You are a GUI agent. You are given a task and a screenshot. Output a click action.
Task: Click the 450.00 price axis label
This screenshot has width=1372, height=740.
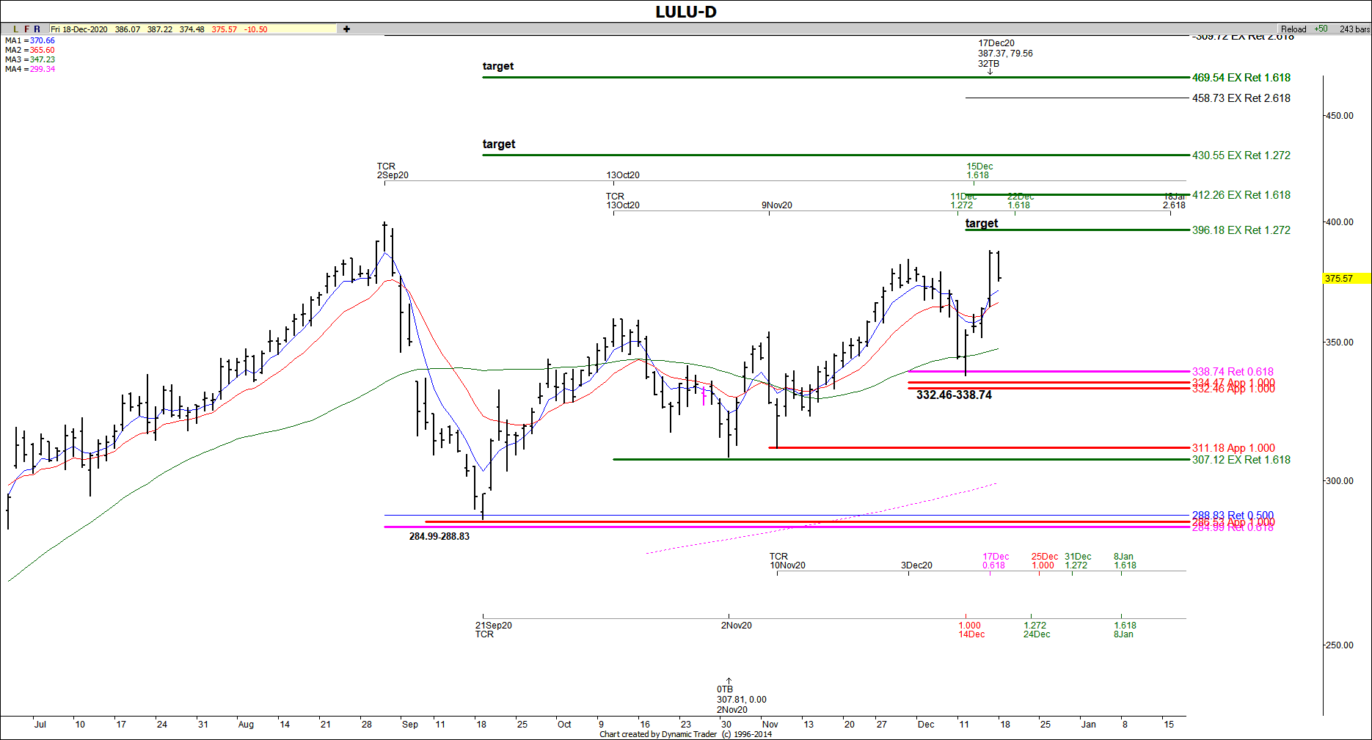(x=1340, y=116)
